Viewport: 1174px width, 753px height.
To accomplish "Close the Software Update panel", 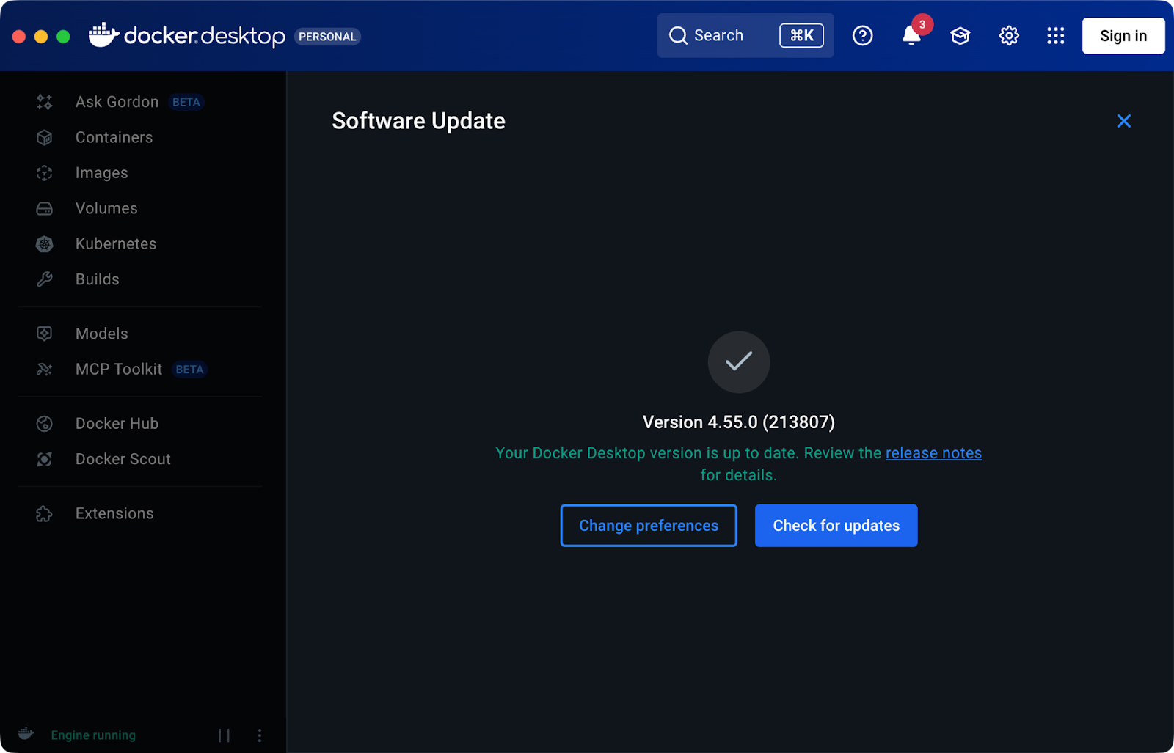I will [x=1123, y=121].
